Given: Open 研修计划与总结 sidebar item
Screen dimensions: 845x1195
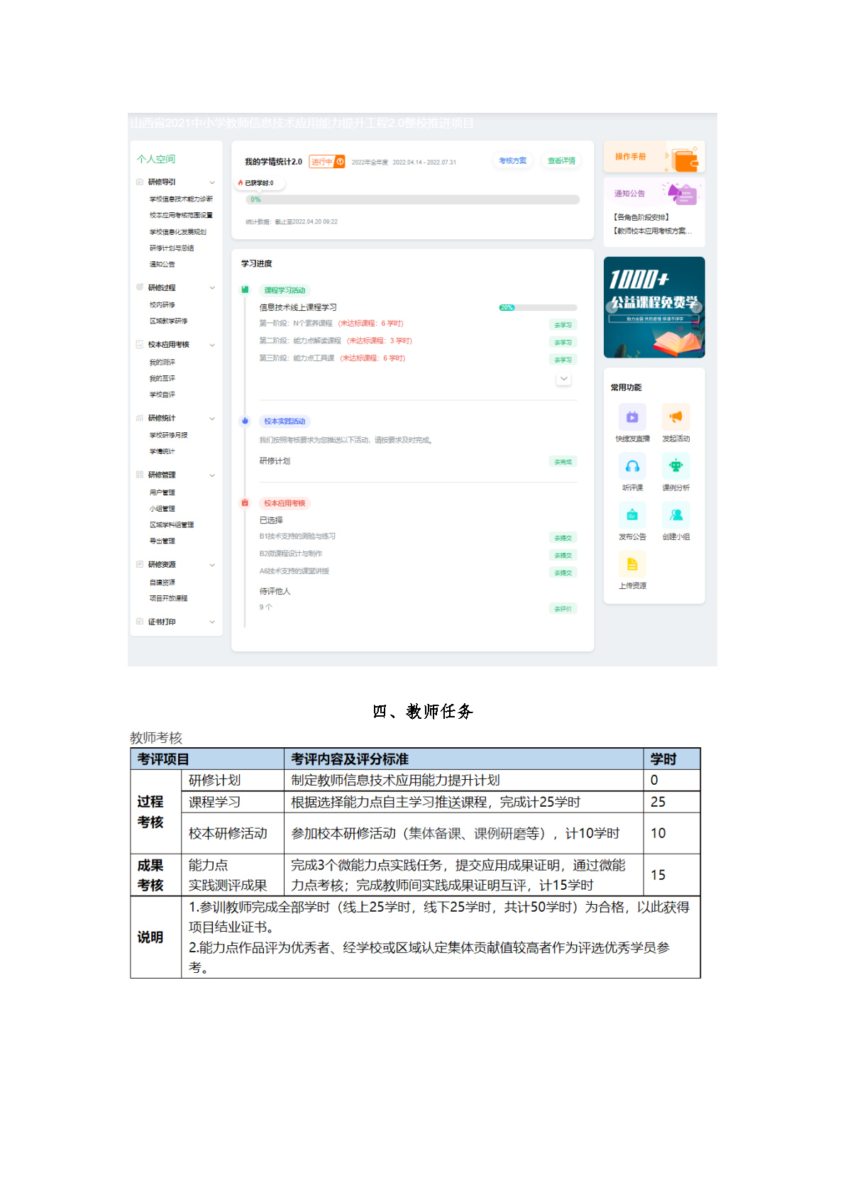Looking at the screenshot, I should pos(172,248).
